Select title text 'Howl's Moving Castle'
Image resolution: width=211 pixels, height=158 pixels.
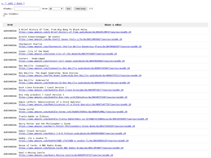coord(32,153)
